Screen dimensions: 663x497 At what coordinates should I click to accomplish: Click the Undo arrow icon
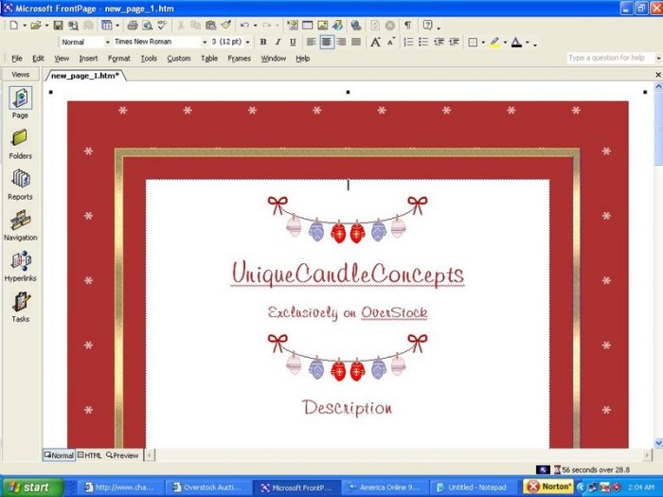pyautogui.click(x=244, y=26)
